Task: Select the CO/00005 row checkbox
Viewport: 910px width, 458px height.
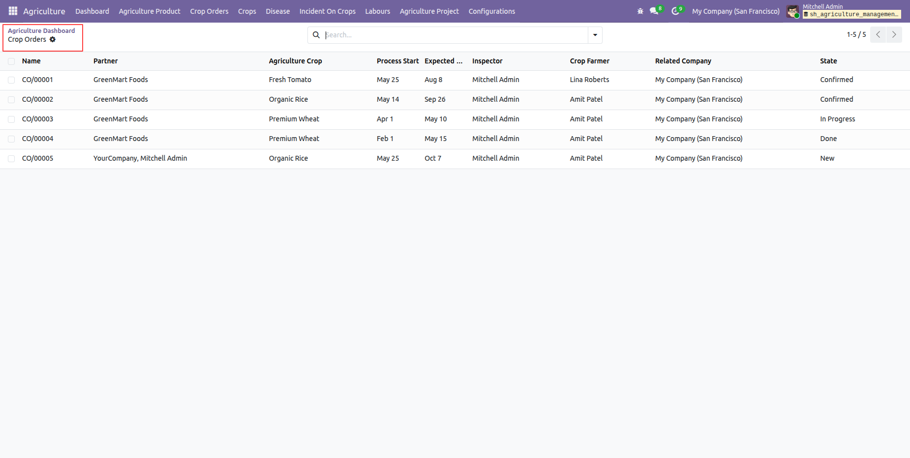Action: (x=11, y=159)
